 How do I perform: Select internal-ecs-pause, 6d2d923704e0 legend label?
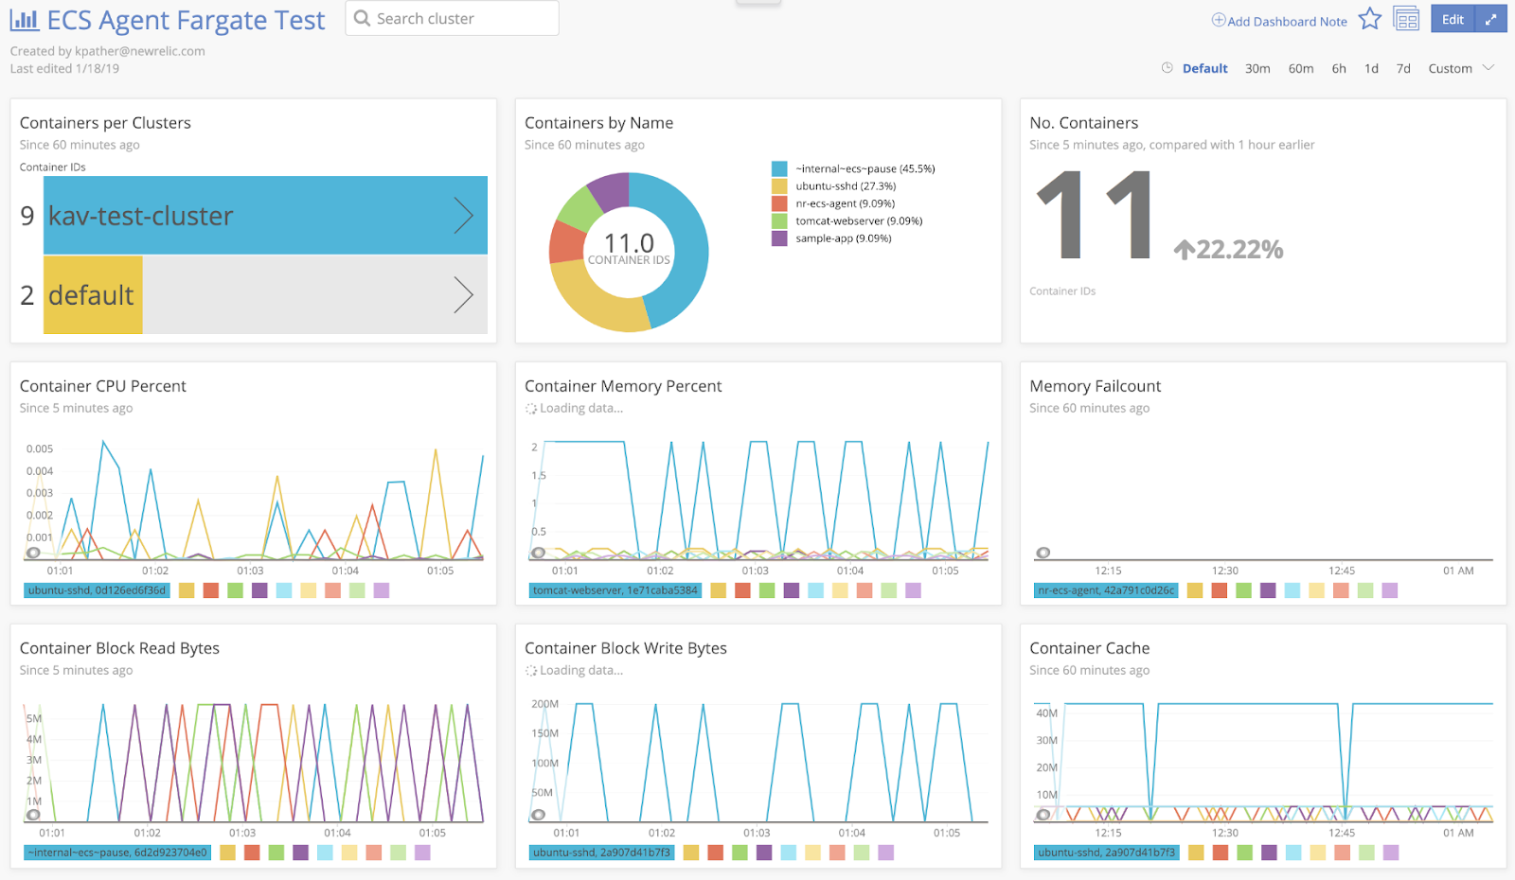tap(117, 853)
